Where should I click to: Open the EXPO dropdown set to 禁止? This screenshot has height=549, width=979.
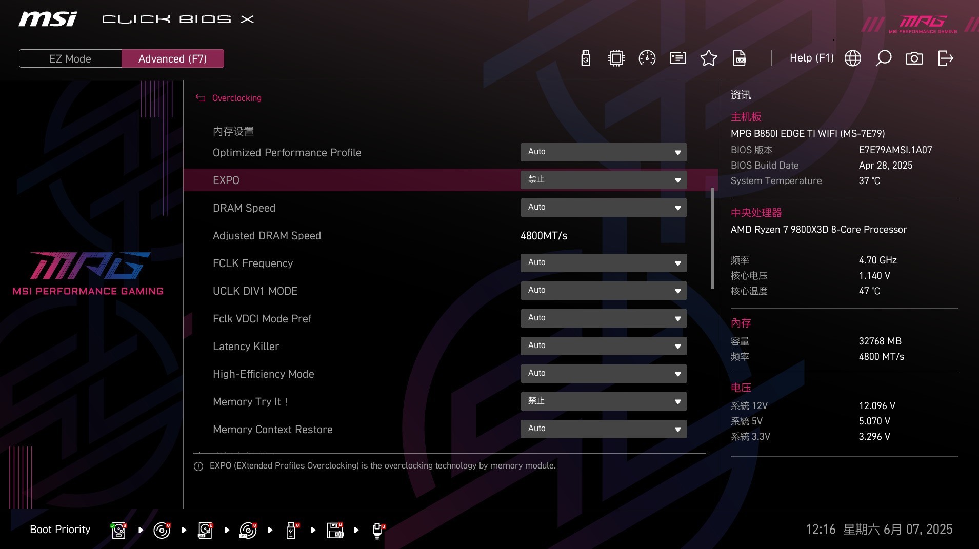point(604,180)
